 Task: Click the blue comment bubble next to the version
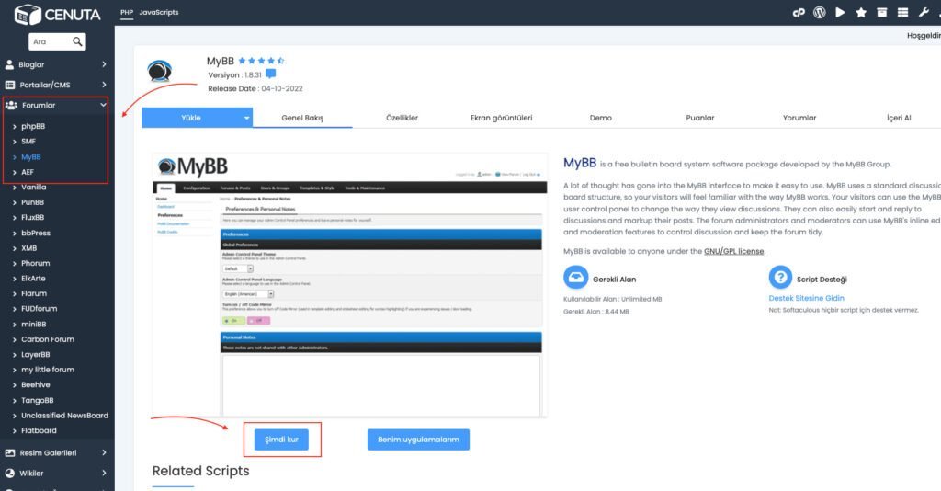coord(271,74)
